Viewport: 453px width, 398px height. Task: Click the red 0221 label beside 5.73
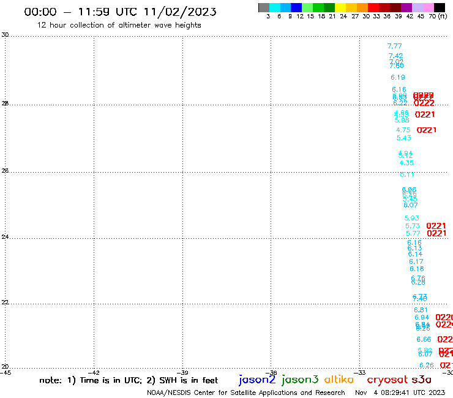click(436, 226)
